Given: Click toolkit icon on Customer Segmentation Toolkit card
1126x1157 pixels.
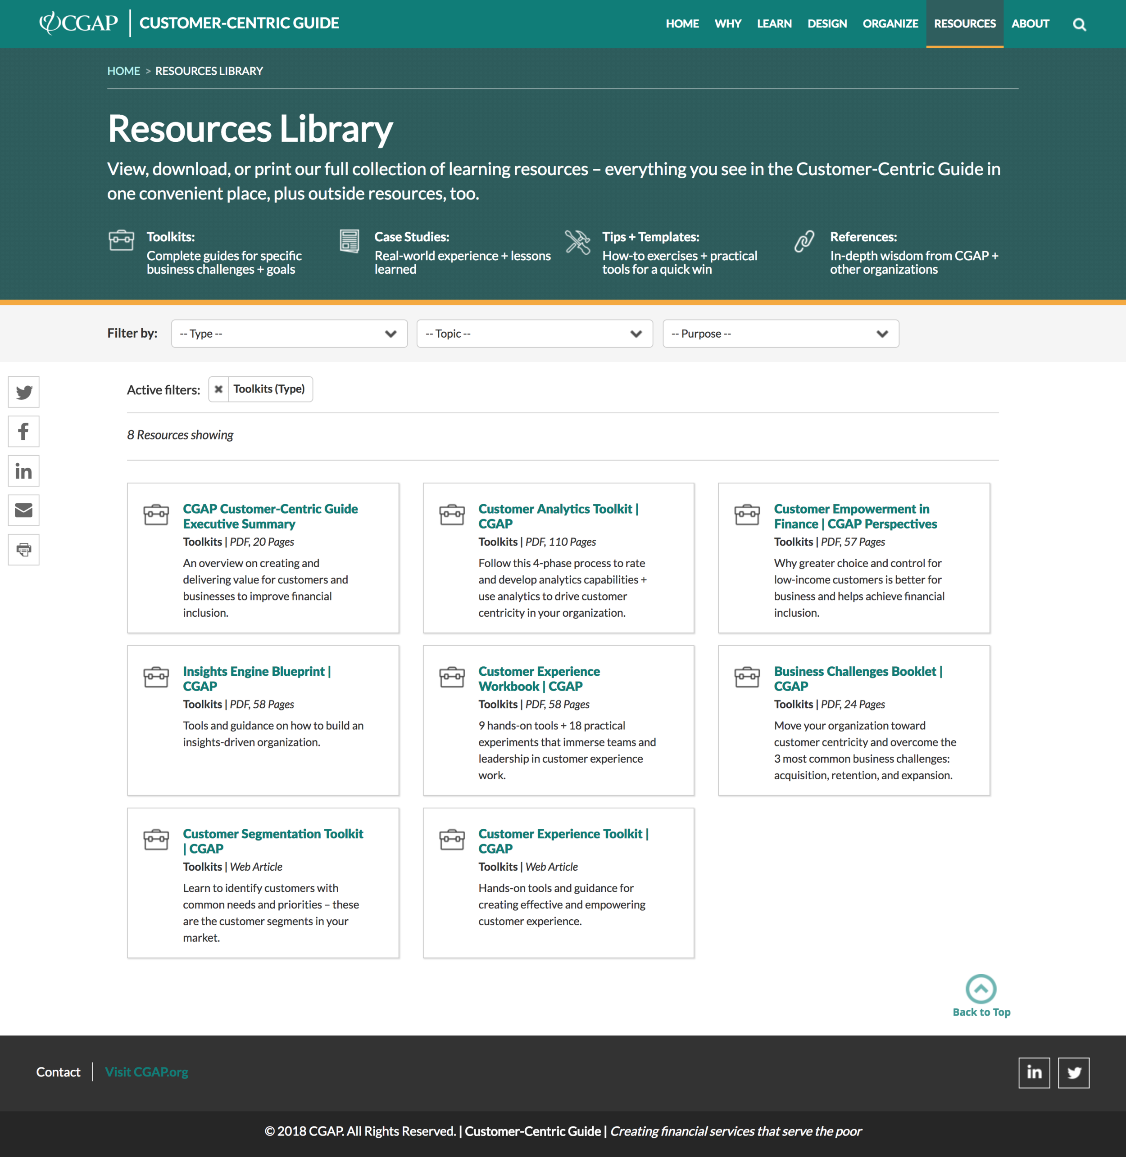Looking at the screenshot, I should coord(156,840).
